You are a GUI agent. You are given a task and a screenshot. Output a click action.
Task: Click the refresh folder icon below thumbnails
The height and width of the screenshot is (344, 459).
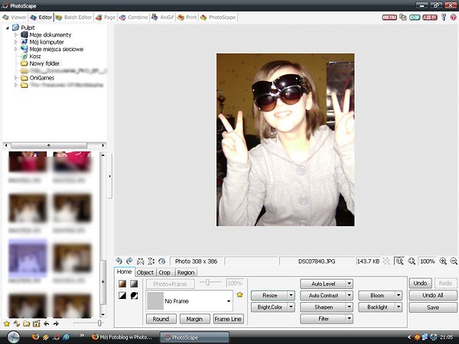(17, 323)
